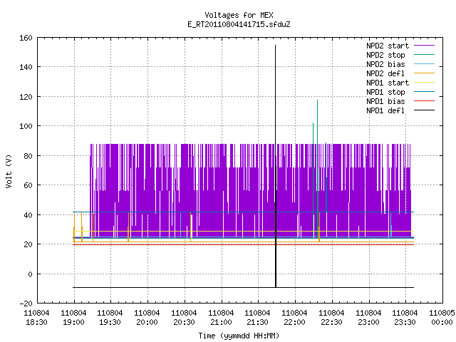Click the purple NPD2 start legend line

[x=424, y=46]
